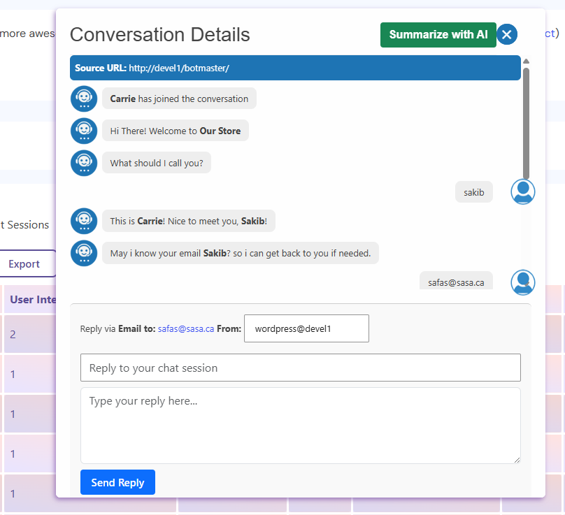Select 'Carrie has joined the conversation' message
The width and height of the screenshot is (565, 515).
(x=179, y=99)
